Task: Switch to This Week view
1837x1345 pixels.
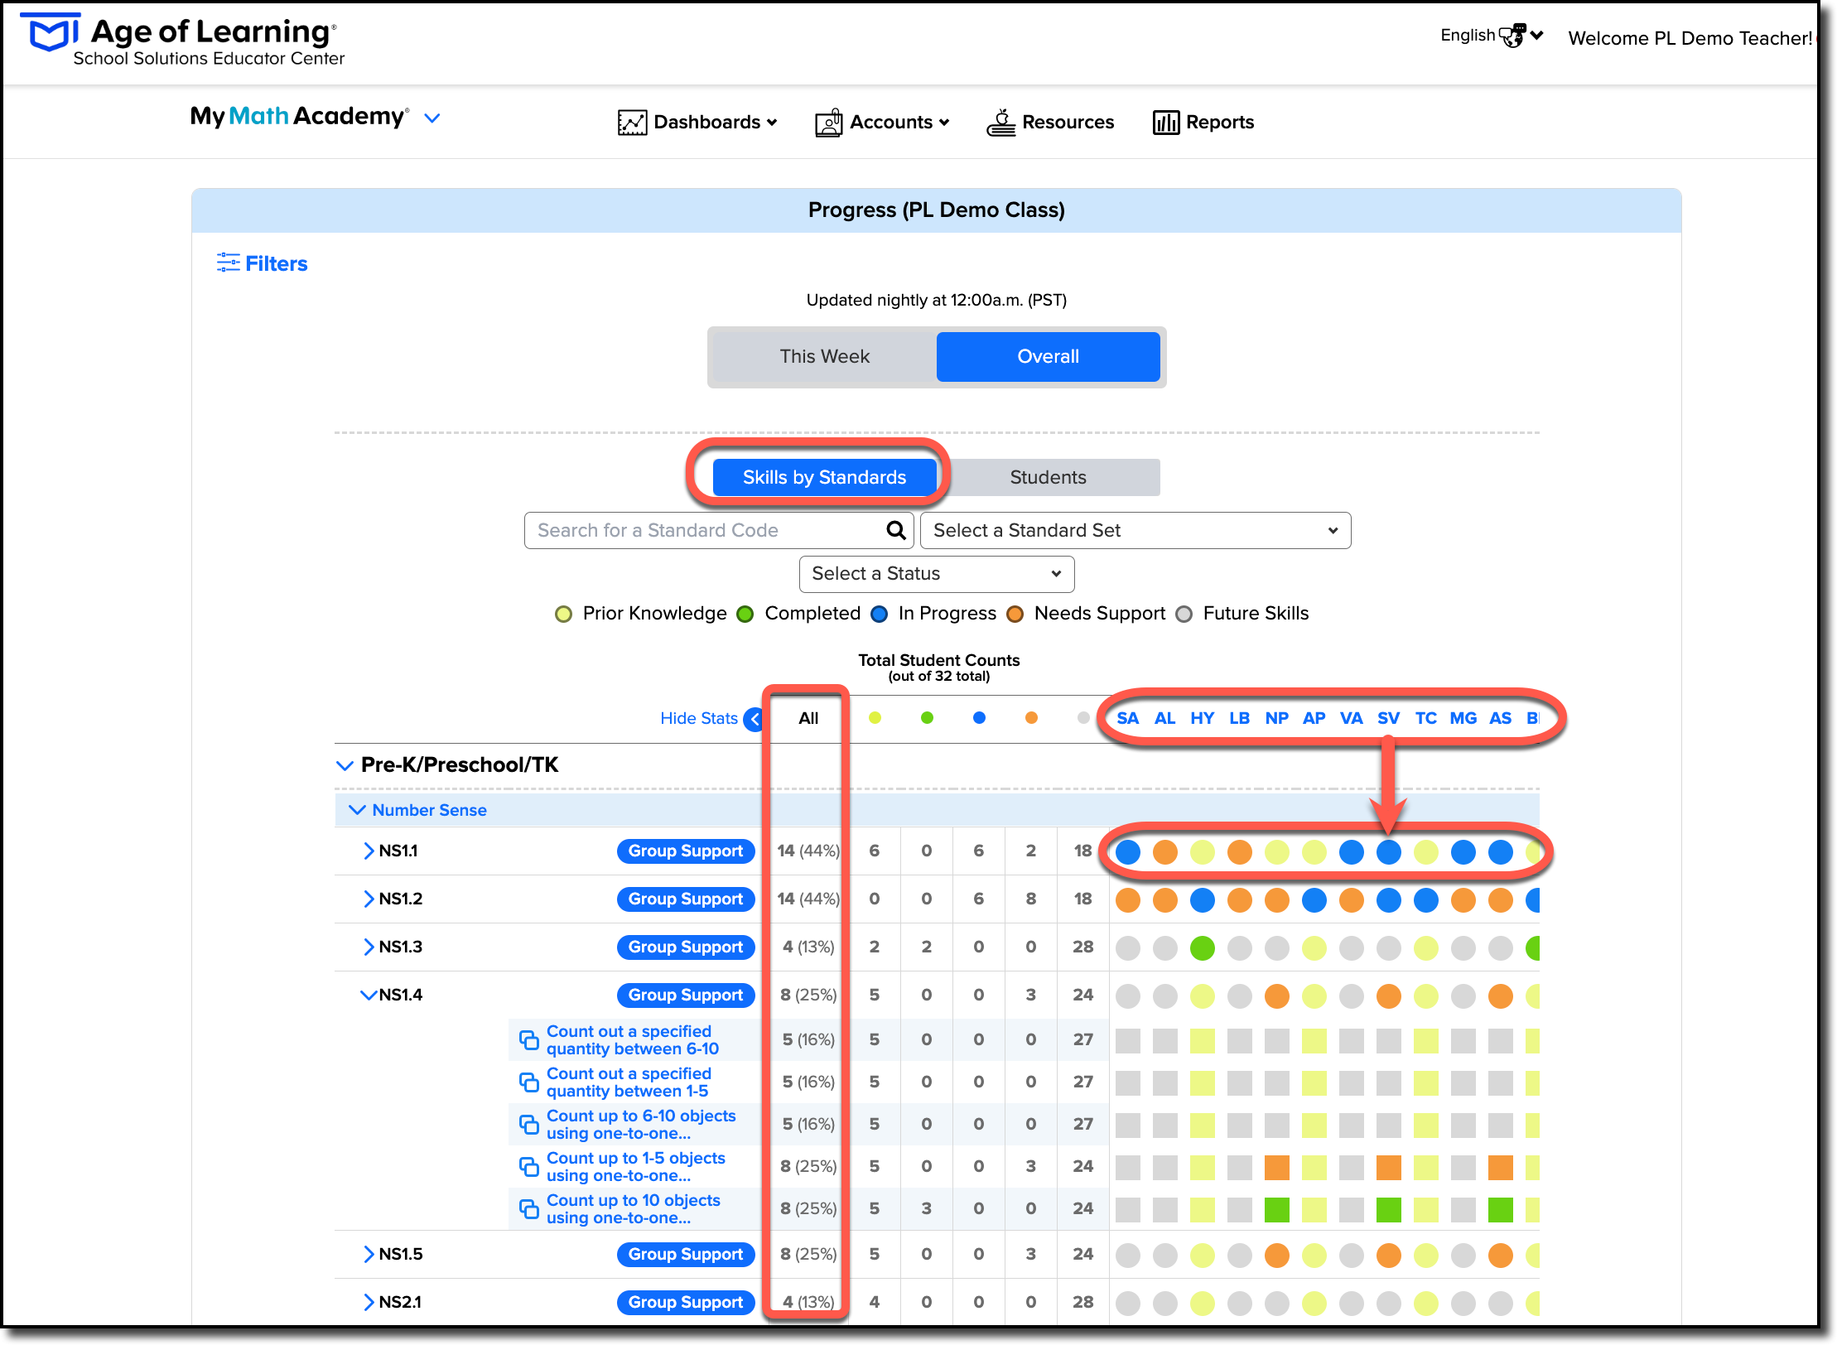Action: [824, 357]
